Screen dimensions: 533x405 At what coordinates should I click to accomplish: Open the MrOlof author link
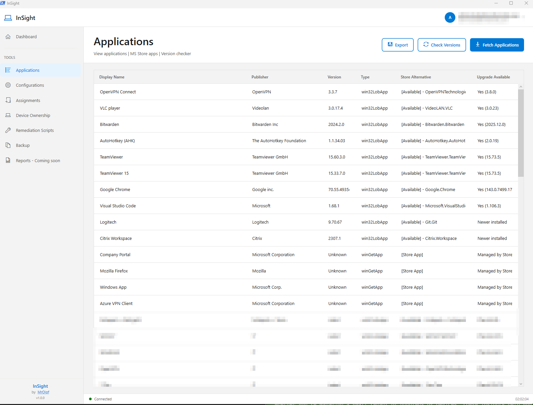click(43, 392)
